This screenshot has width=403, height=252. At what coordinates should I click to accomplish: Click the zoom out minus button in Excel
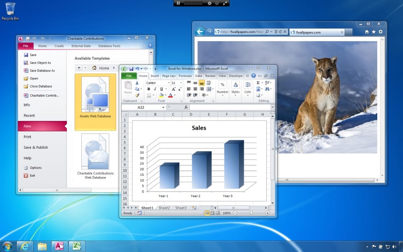[x=235, y=213]
